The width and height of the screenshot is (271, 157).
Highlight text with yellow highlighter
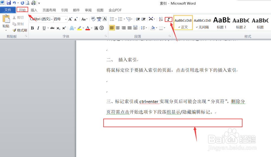(79, 28)
